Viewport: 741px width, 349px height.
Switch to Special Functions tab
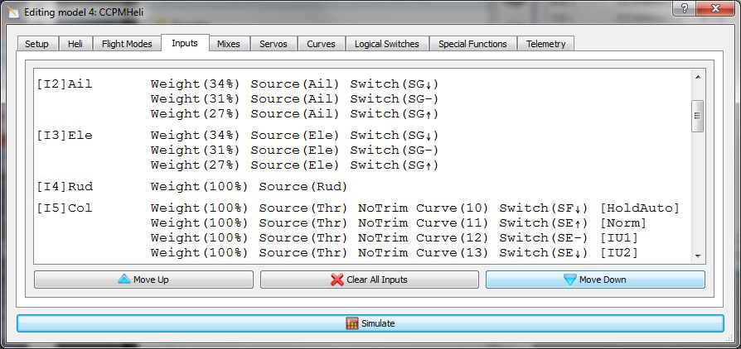pos(472,44)
